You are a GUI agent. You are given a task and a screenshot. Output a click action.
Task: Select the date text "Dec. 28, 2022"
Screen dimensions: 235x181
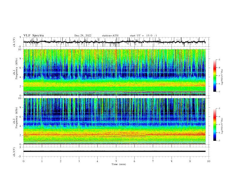tap(83, 35)
